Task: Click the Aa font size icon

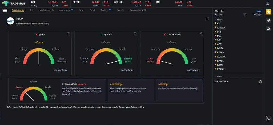Action: coord(268,119)
